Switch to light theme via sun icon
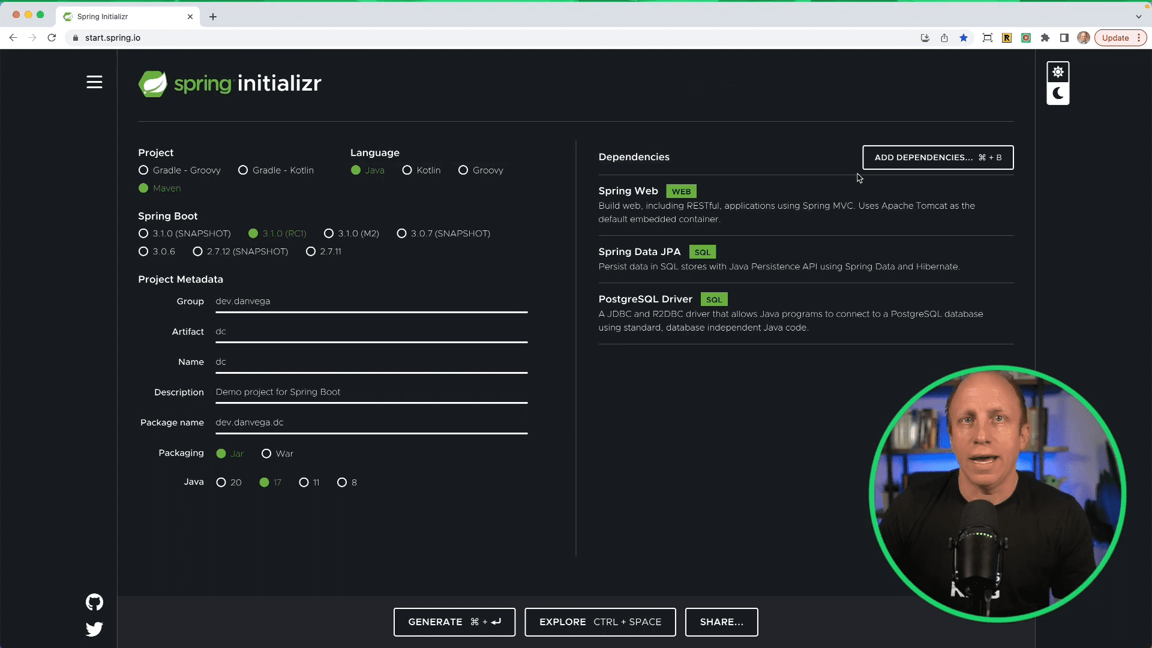Image resolution: width=1152 pixels, height=648 pixels. point(1058,71)
